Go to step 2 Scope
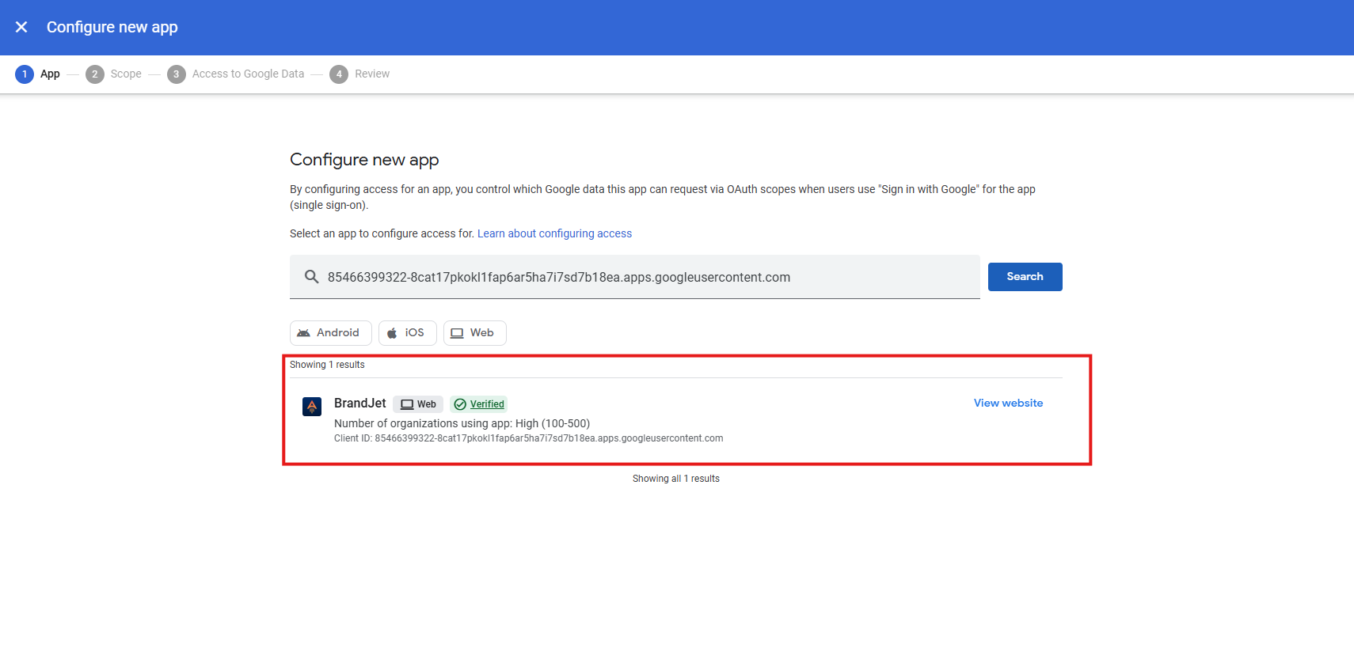Screen dimensions: 1354x667 pyautogui.click(x=113, y=74)
